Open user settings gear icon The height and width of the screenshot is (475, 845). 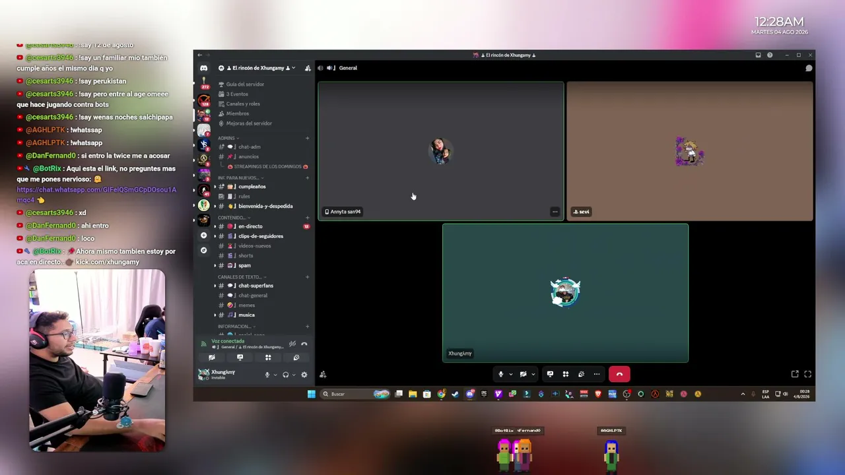[x=304, y=375]
